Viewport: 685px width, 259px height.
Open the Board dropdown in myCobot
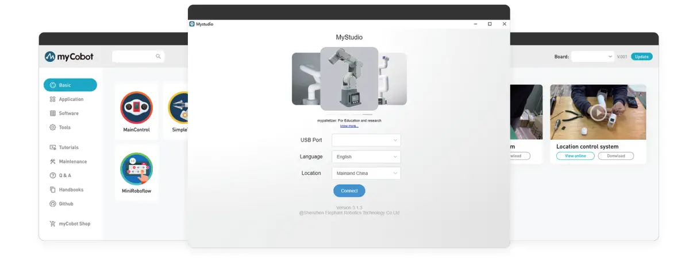point(593,57)
